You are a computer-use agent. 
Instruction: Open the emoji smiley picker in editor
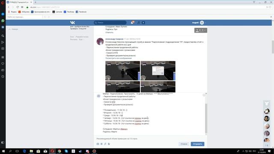tap(204, 95)
